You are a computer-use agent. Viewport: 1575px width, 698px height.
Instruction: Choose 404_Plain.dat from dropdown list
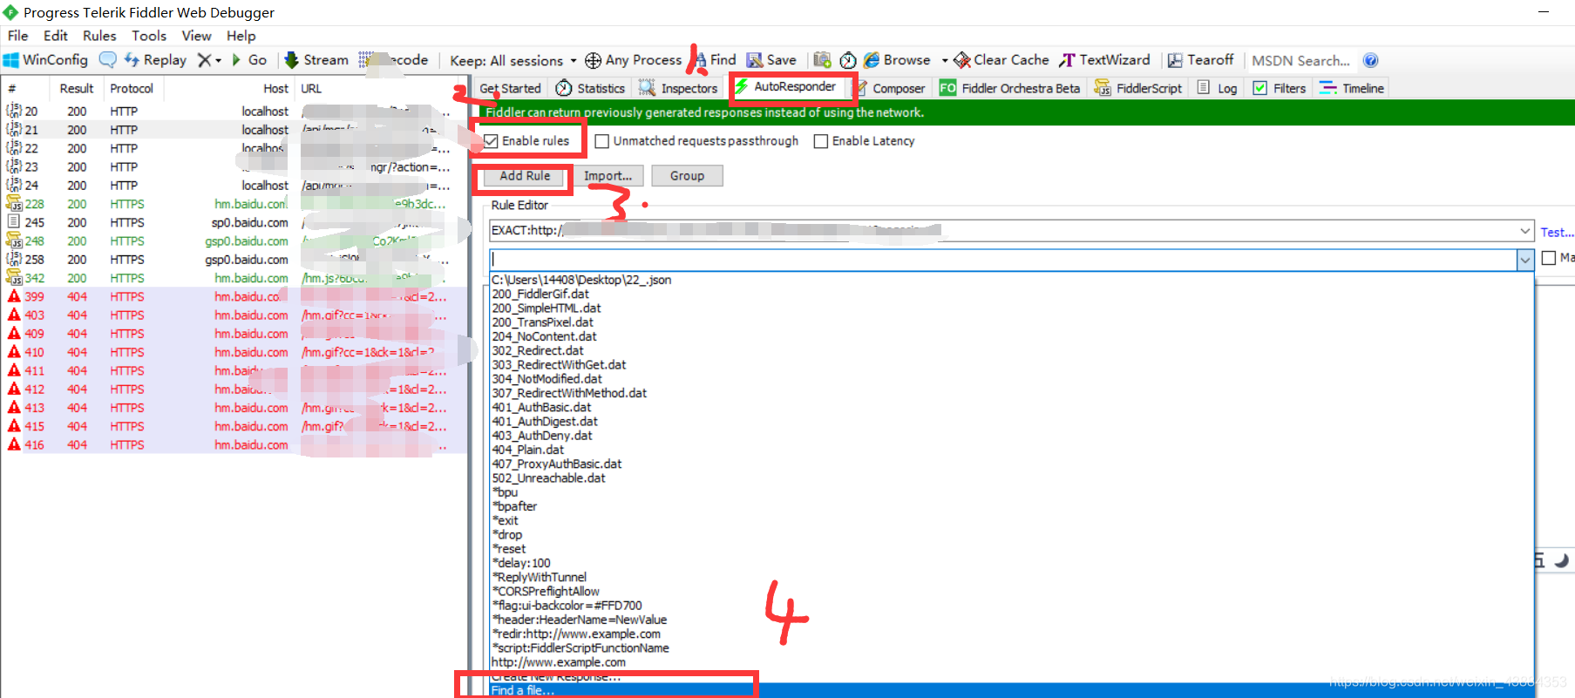click(527, 450)
